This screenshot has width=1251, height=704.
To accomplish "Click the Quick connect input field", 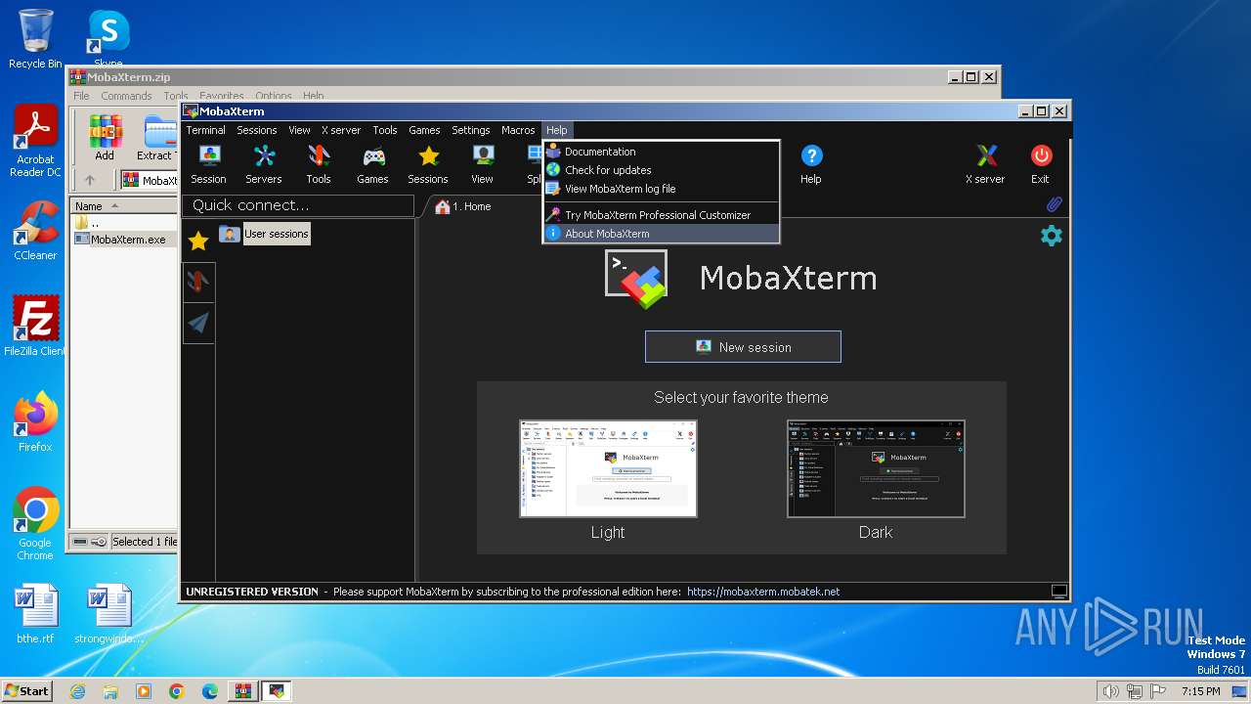I will pyautogui.click(x=298, y=205).
